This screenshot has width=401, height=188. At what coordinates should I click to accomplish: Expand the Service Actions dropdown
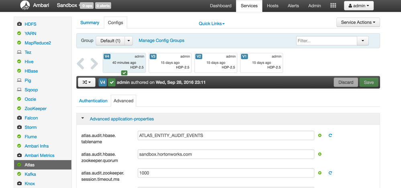click(x=358, y=22)
